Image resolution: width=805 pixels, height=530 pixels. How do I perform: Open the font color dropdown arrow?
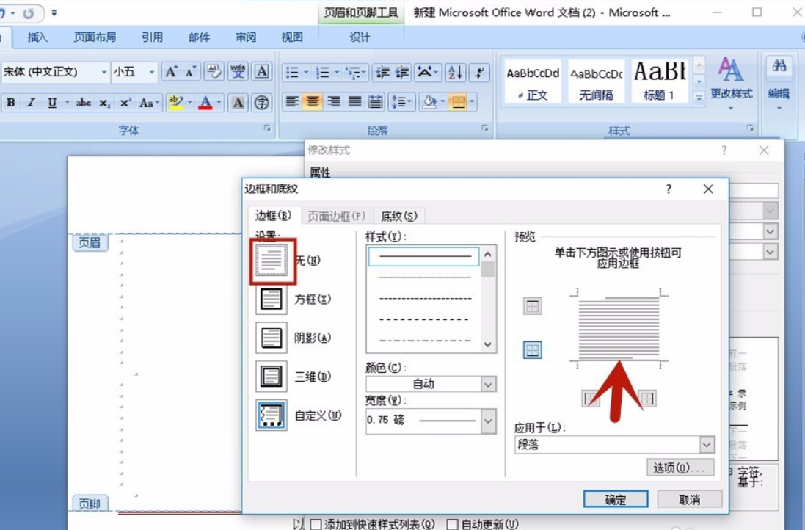[219, 102]
